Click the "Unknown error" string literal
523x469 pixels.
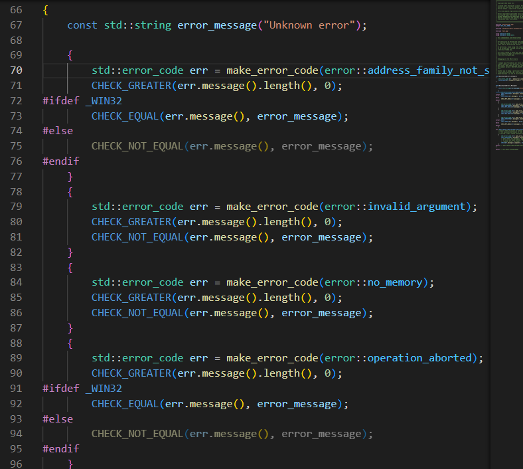pyautogui.click(x=309, y=25)
